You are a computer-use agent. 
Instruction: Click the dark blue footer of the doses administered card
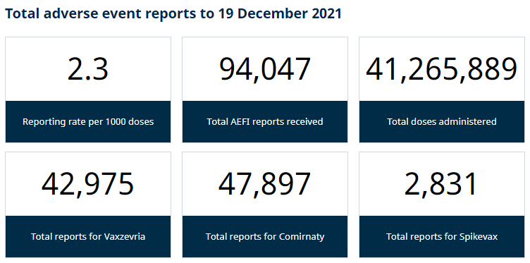point(441,122)
